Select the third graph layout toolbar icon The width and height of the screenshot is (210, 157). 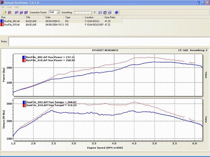[x=26, y=12]
